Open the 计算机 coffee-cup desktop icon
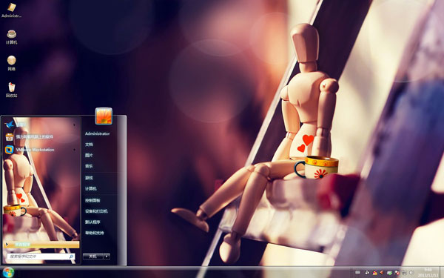This screenshot has width=444, height=278. [x=11, y=37]
